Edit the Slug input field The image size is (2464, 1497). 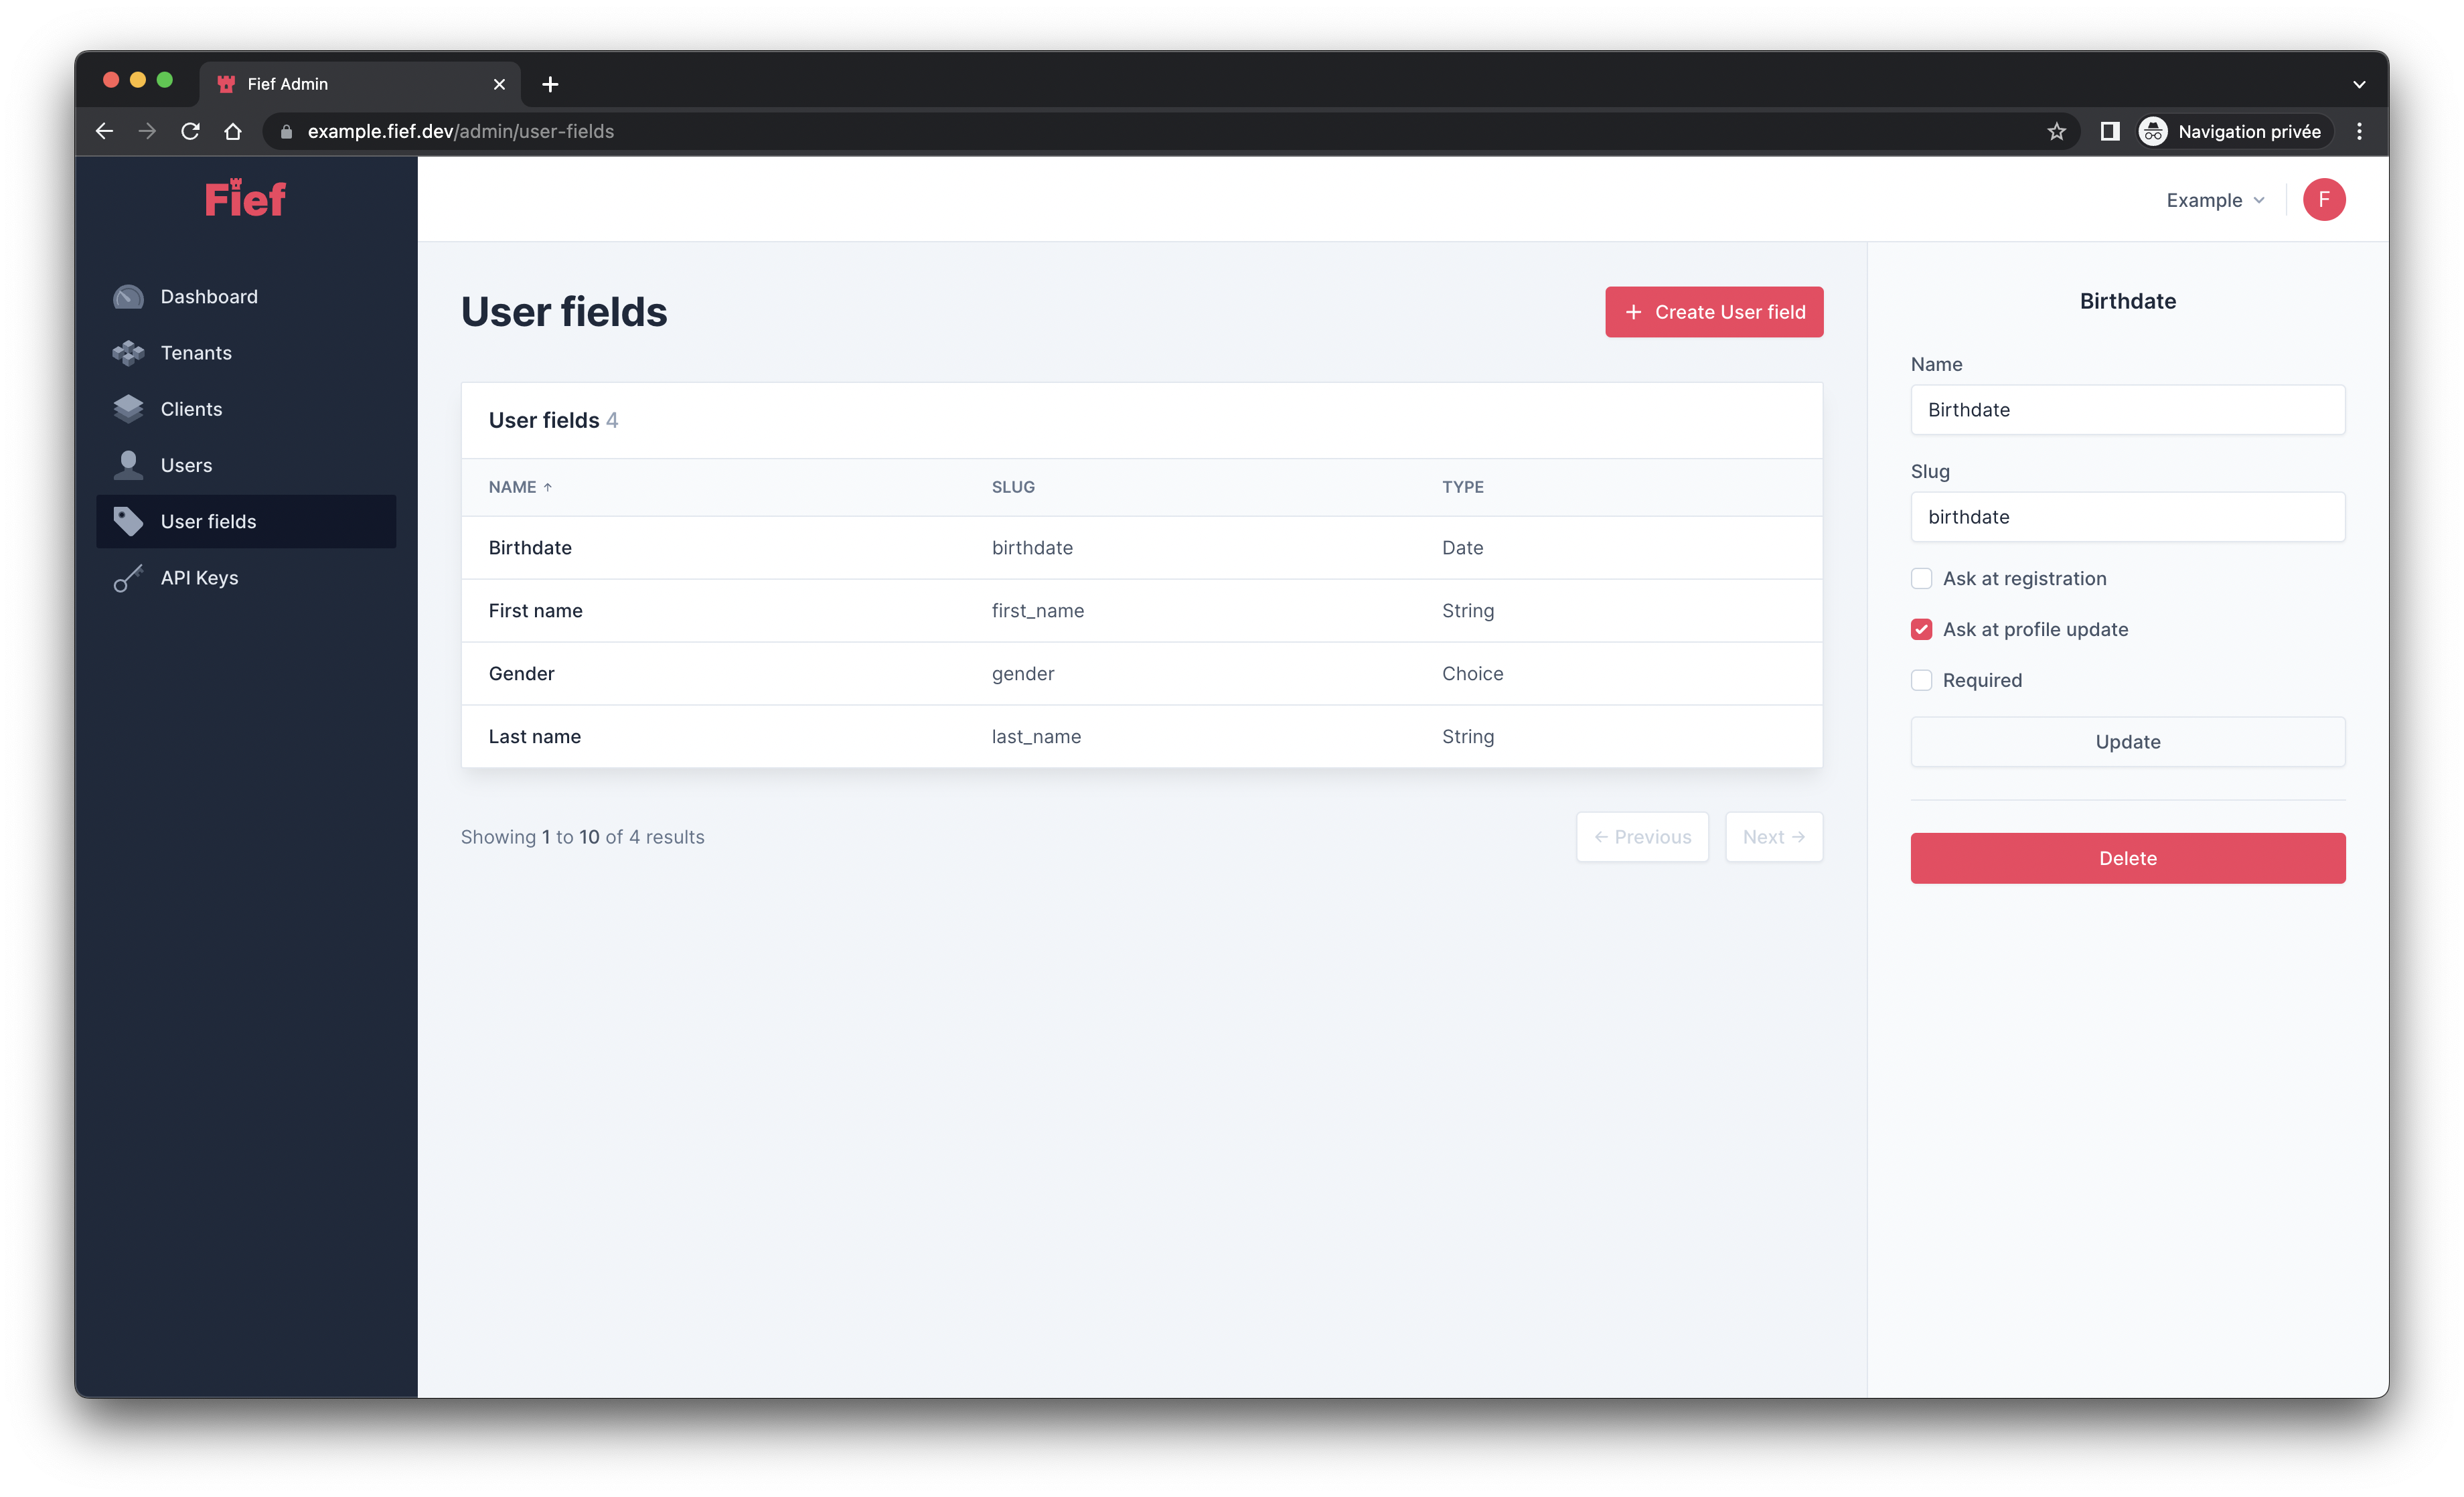point(2127,517)
